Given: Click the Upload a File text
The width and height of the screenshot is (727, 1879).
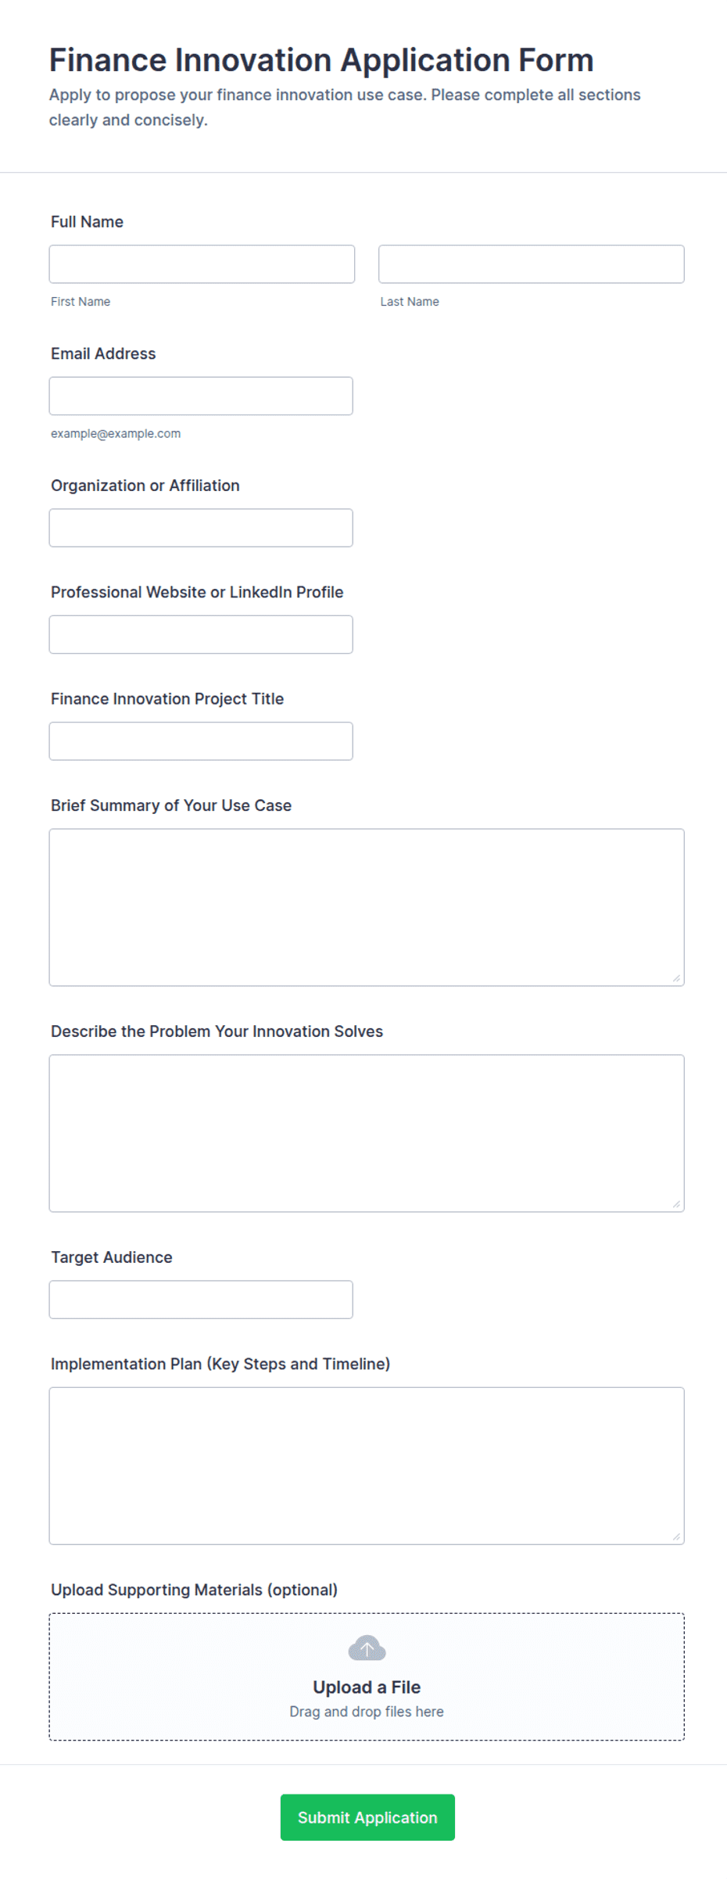Looking at the screenshot, I should pos(367,1687).
